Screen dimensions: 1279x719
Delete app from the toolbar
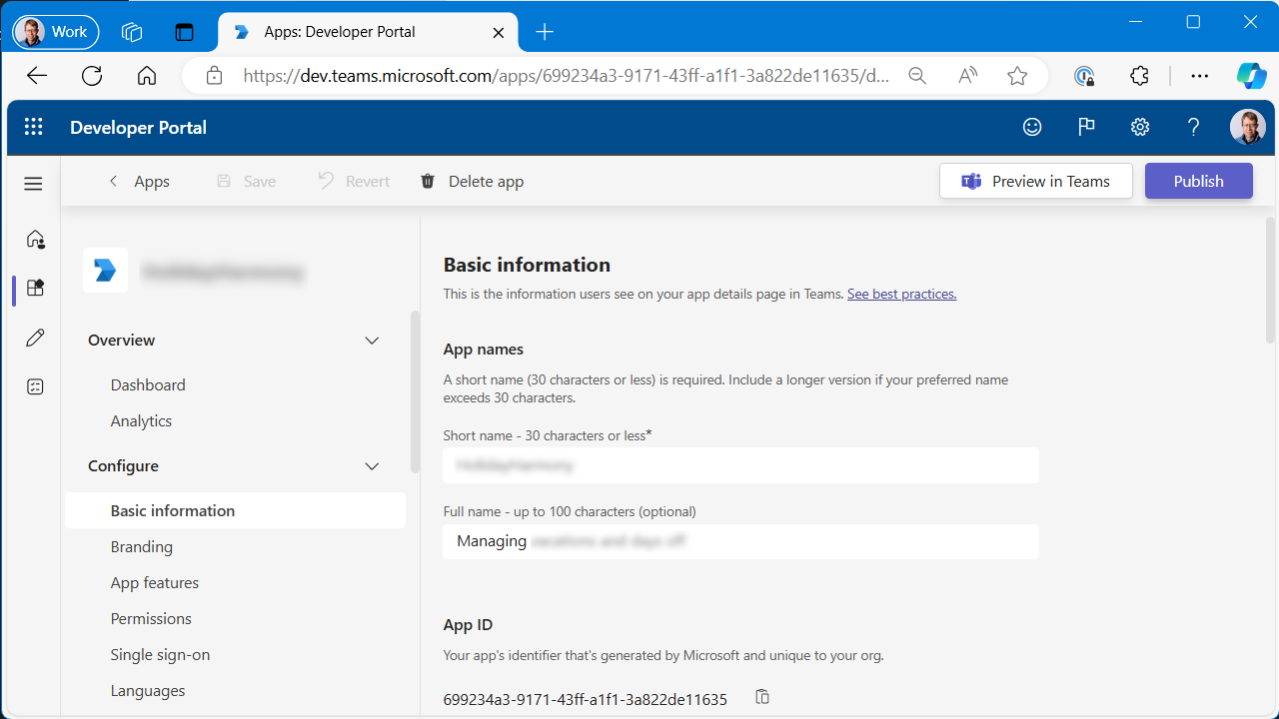coord(472,181)
